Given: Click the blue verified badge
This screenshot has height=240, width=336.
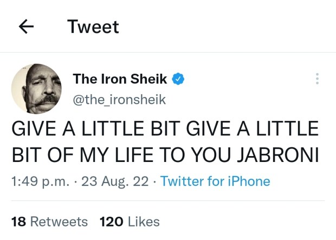Looking at the screenshot, I should [179, 79].
